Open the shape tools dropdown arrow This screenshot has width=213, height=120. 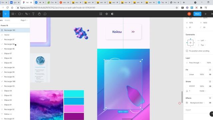click(22, 14)
